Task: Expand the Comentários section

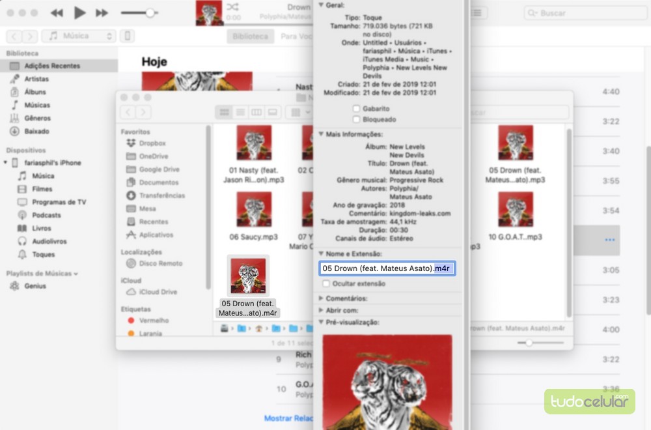Action: coord(320,298)
